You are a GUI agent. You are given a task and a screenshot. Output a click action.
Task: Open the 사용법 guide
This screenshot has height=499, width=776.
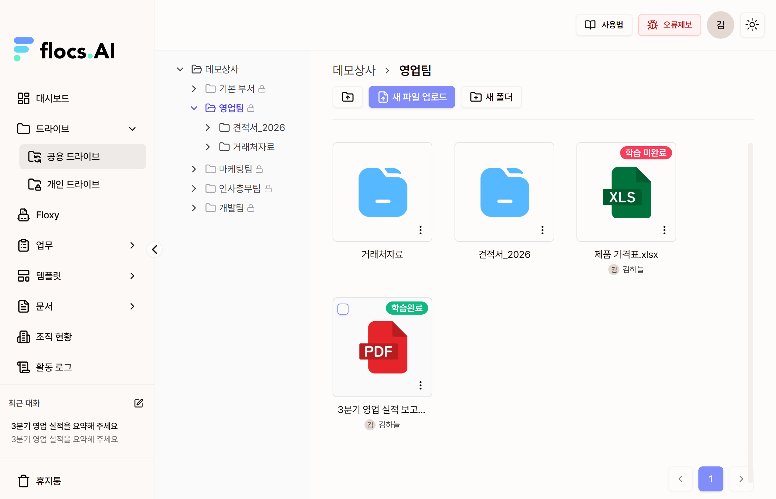(x=604, y=25)
